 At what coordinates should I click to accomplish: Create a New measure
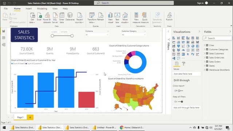coord(136,18)
